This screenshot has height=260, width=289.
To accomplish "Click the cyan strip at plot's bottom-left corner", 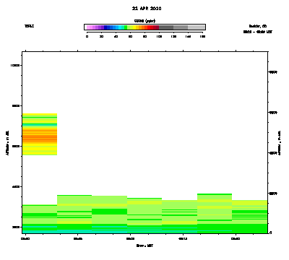I will (x=40, y=231).
